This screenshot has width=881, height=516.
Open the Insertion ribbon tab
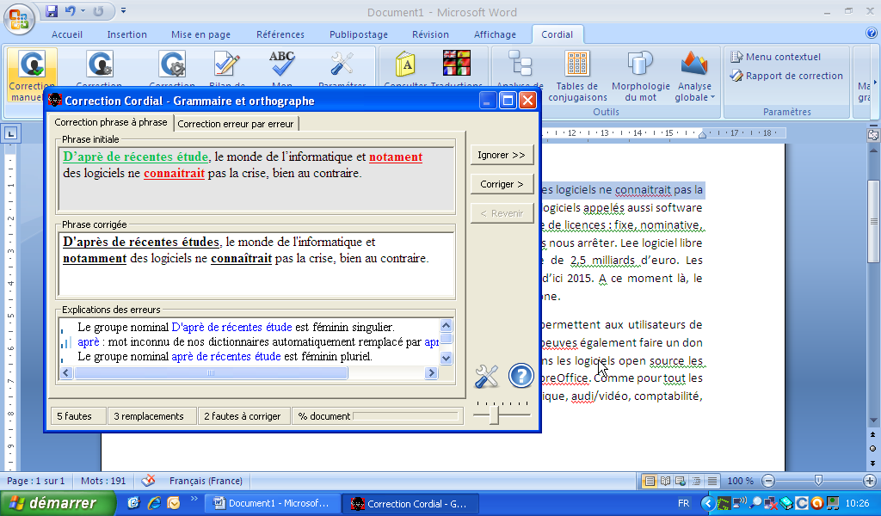(127, 34)
